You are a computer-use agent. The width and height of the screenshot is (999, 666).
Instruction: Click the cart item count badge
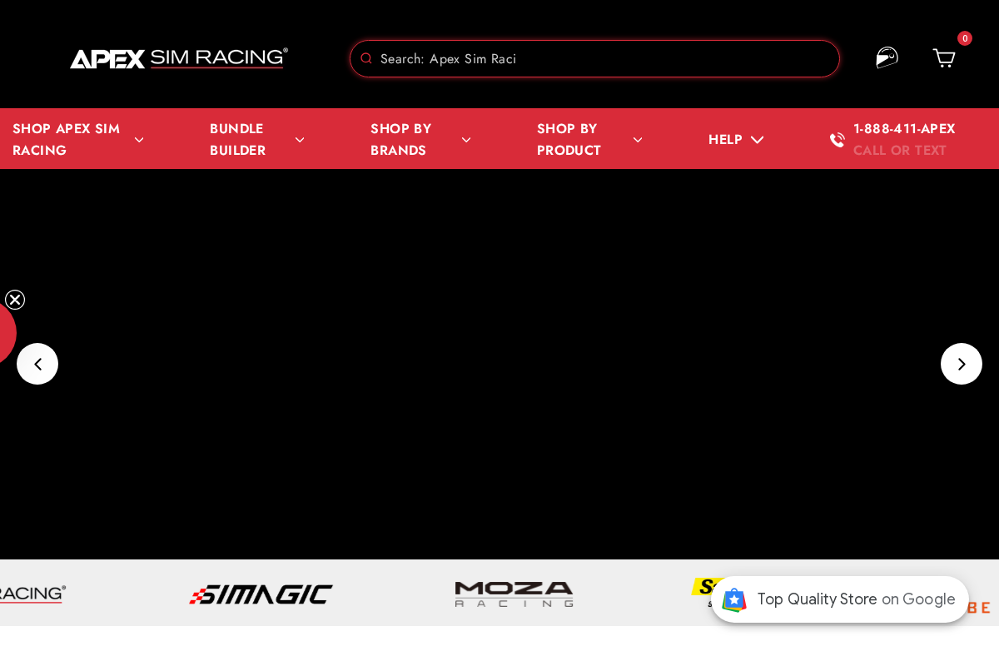964,38
